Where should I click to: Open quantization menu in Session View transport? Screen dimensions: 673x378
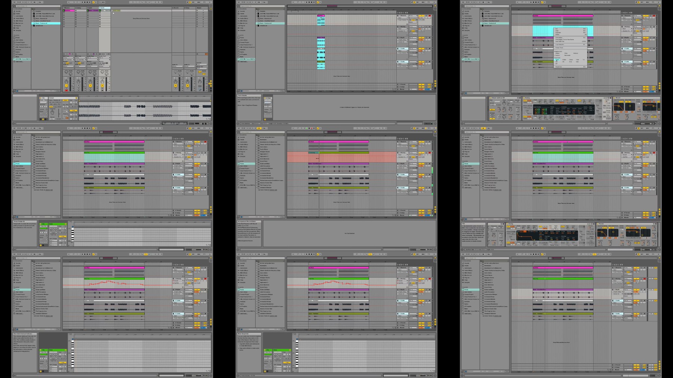tap(40, 2)
